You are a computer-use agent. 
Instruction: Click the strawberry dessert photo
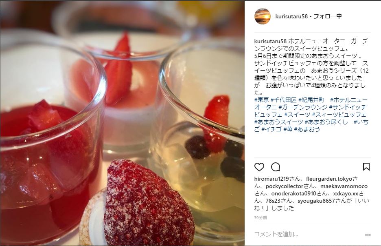[122, 123]
